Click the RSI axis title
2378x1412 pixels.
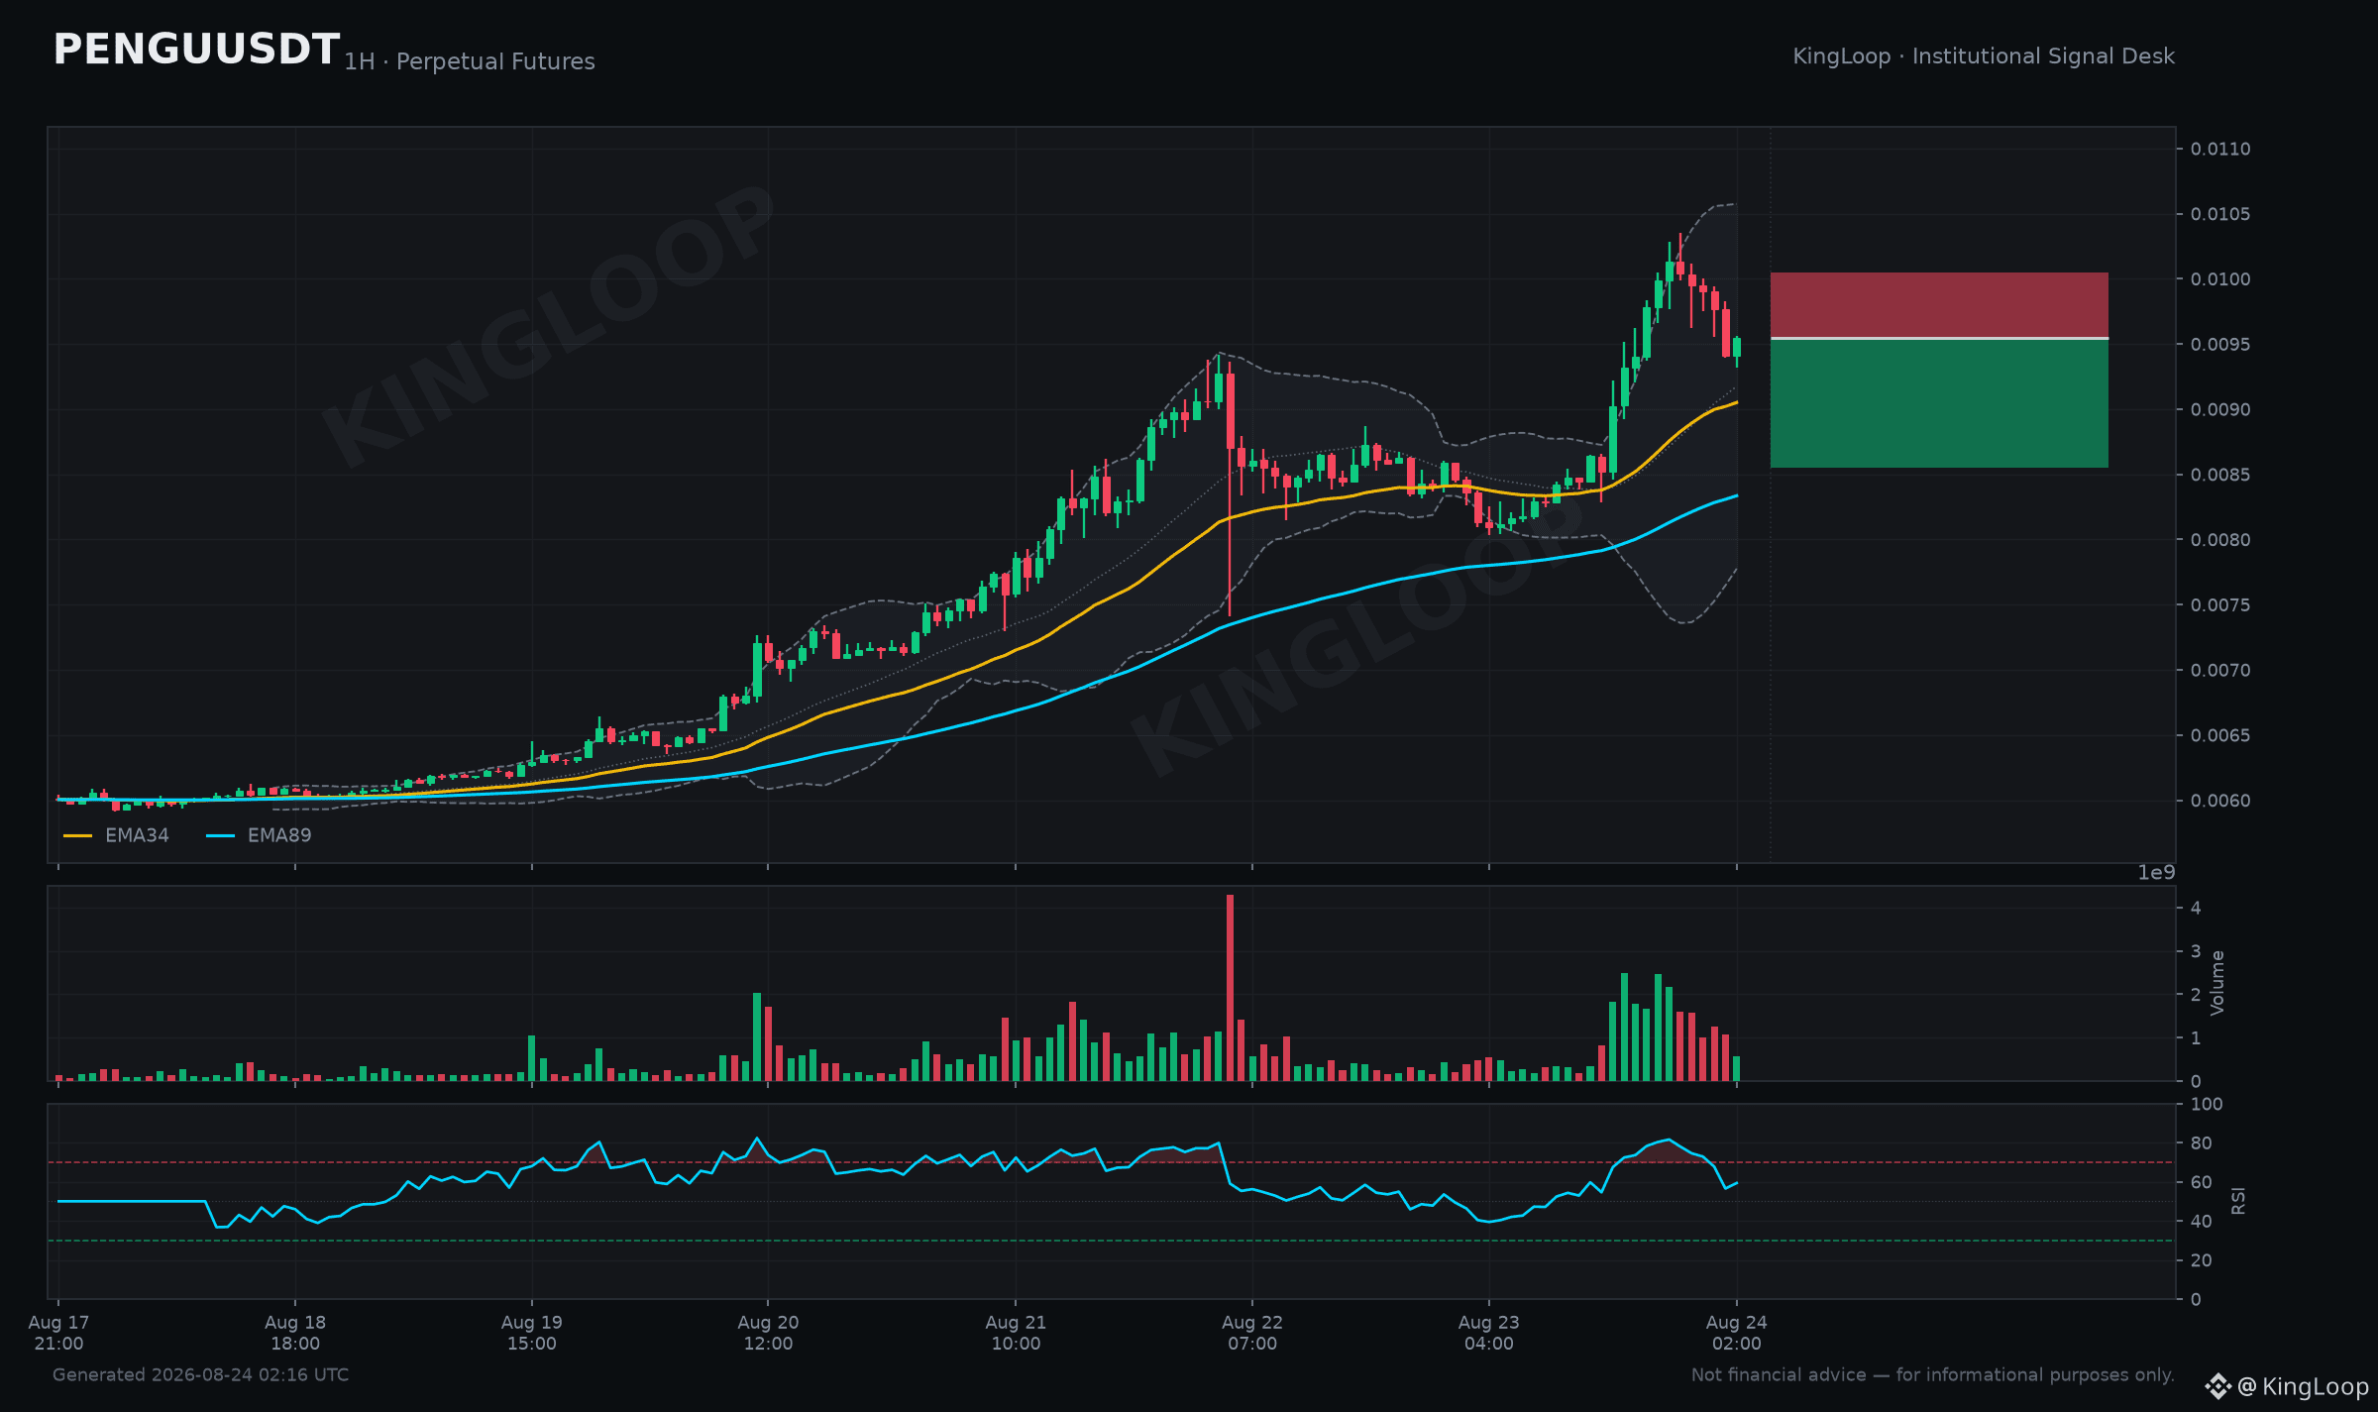tap(2238, 1201)
